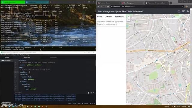The height and width of the screenshot is (108, 192).
Task: Expand the Documents folder in project tree
Action: (x=1, y=61)
